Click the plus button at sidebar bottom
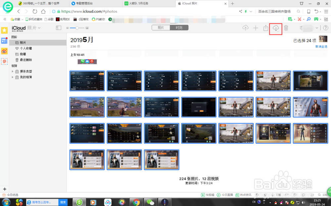Image resolution: width=331 pixels, height=206 pixels. [x=5, y=189]
